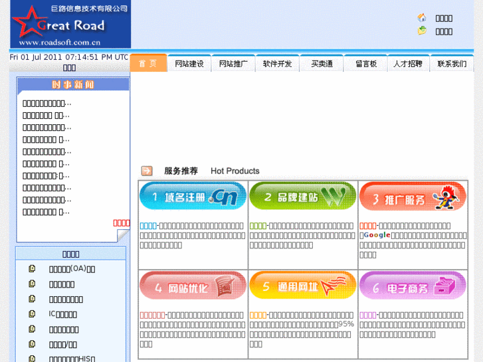Open the 网站推广 tab
Viewport: 483px width, 362px height.
point(233,64)
